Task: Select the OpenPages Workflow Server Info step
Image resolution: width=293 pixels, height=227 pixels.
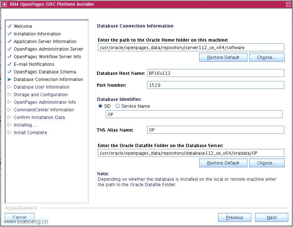Action: [47, 56]
